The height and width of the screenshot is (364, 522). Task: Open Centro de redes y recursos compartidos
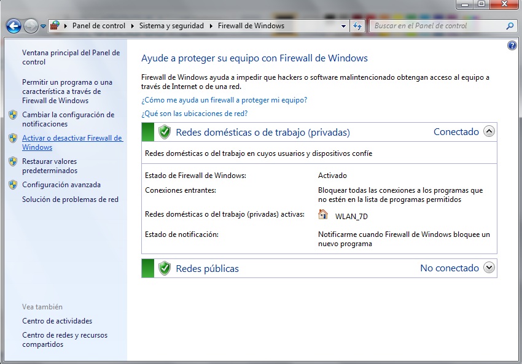point(65,339)
